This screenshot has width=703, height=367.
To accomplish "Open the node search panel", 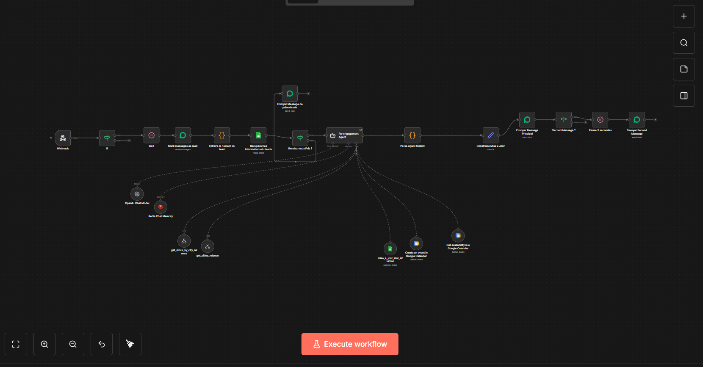I will tap(684, 43).
